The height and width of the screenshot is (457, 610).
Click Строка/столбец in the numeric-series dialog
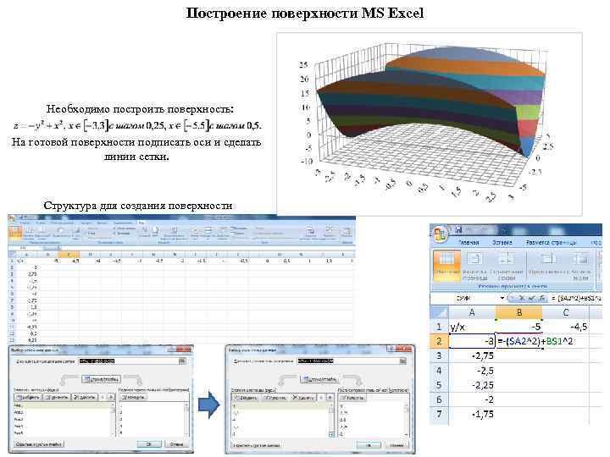[320, 379]
